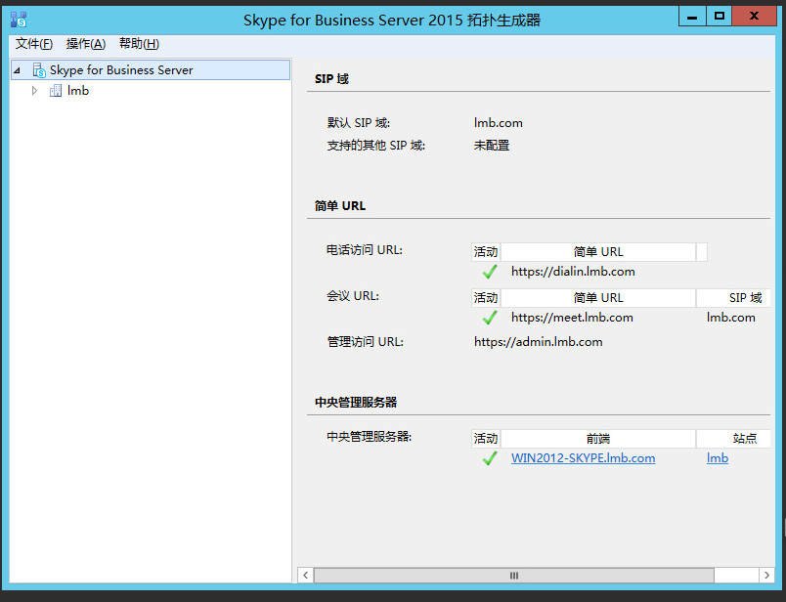Expand the lmb site tree node
Viewport: 786px width, 602px height.
pos(34,91)
